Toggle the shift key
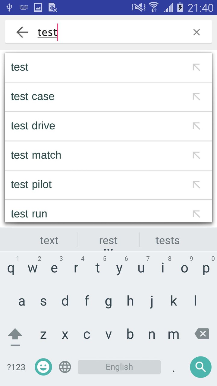Viewport: 217px width, 386px height. click(15, 335)
